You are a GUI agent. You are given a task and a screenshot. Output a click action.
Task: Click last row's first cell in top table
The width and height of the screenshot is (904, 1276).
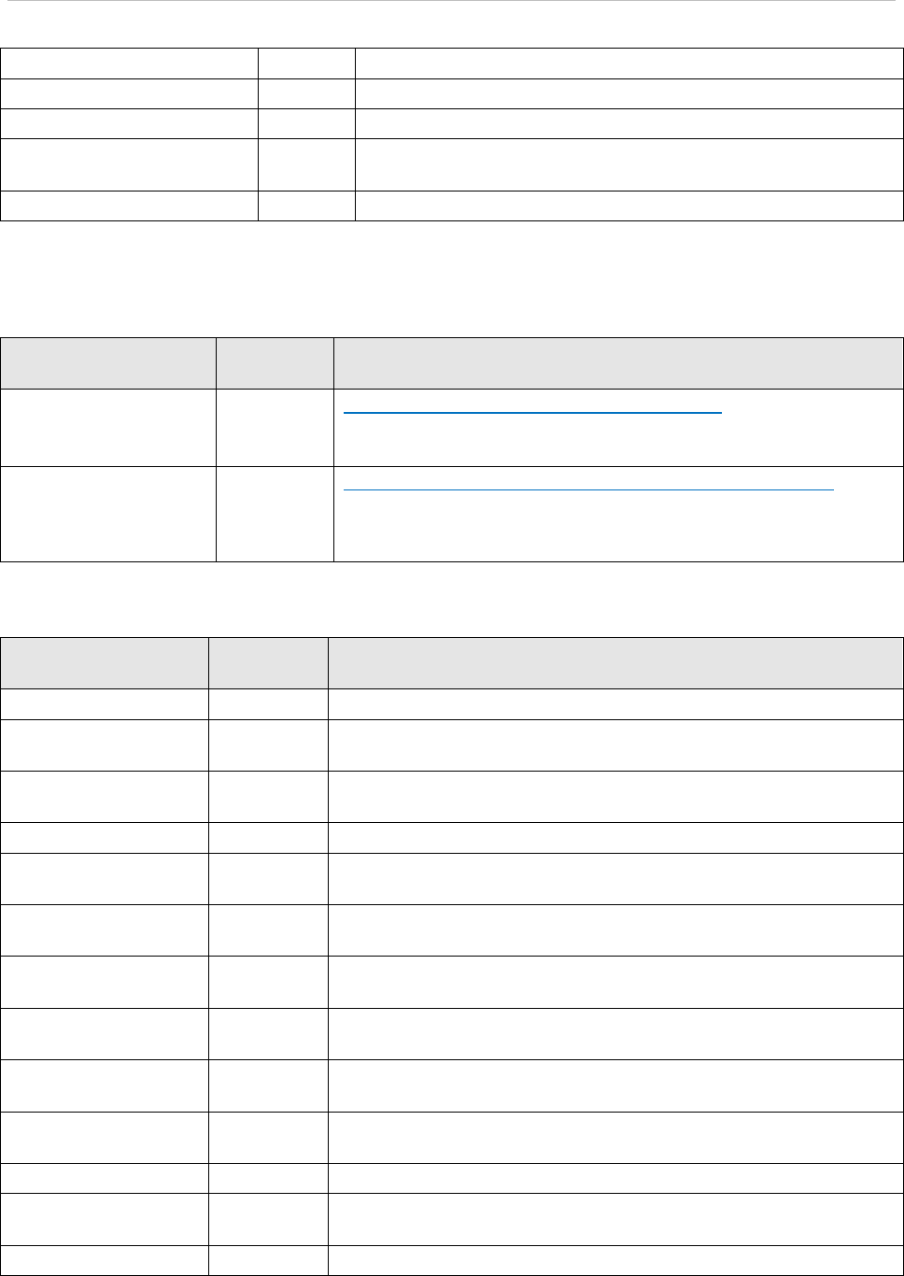coord(129,206)
